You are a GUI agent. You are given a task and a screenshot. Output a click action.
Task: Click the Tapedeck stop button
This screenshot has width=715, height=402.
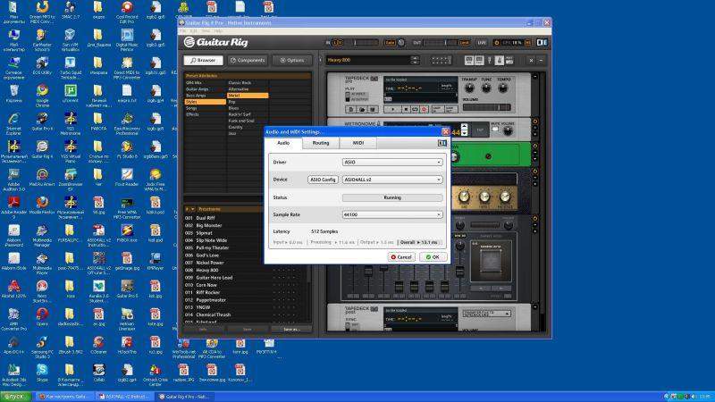pyautogui.click(x=406, y=109)
